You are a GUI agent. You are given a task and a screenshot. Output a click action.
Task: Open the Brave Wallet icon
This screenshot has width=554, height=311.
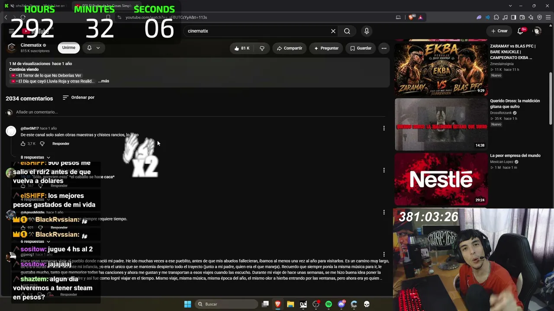(x=522, y=17)
